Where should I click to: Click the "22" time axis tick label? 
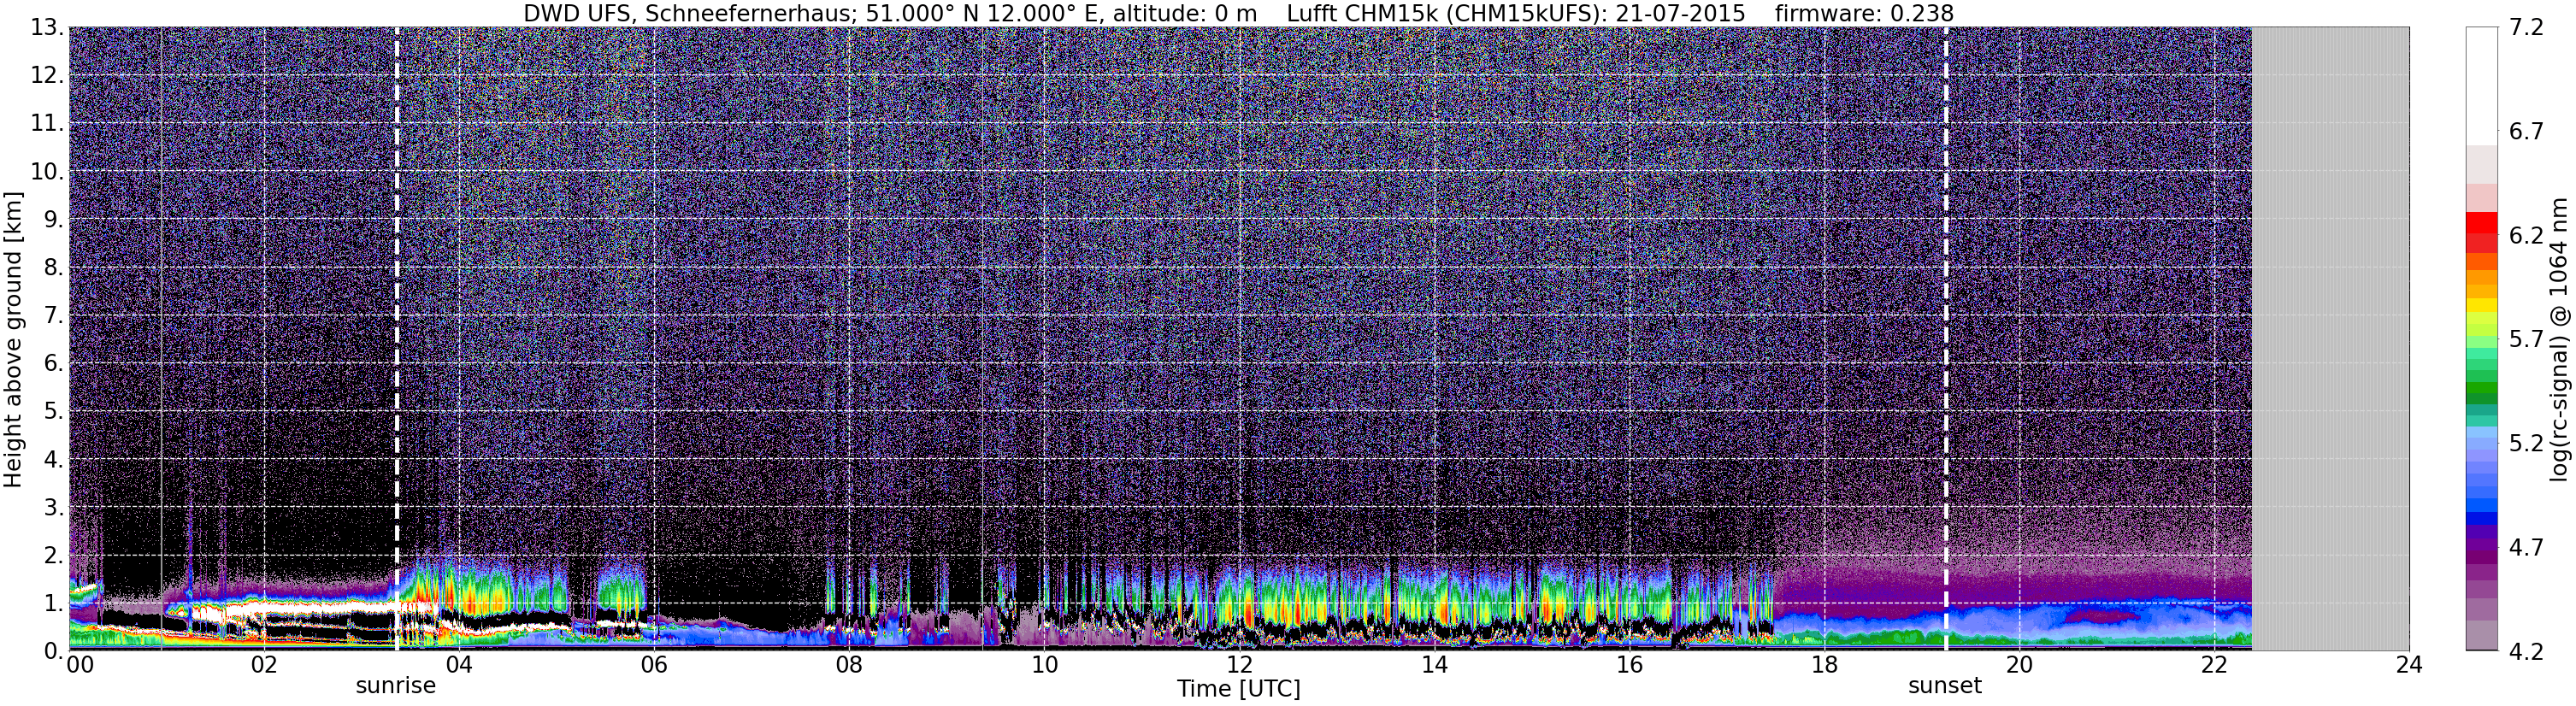point(2215,665)
